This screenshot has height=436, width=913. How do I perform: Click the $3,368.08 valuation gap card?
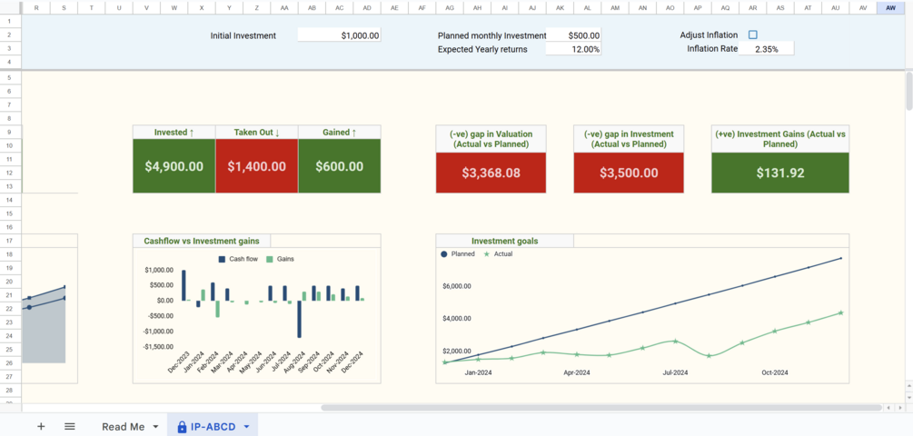(491, 173)
